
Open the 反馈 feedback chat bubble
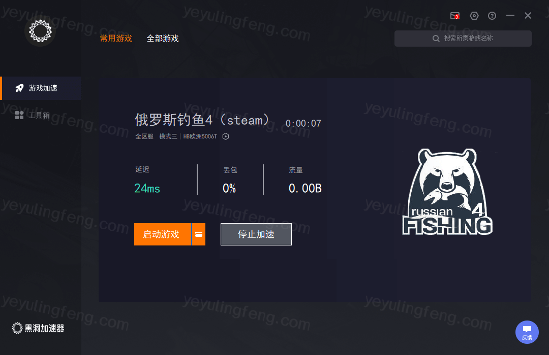527,332
